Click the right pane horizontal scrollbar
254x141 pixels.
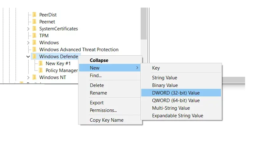tap(233, 80)
